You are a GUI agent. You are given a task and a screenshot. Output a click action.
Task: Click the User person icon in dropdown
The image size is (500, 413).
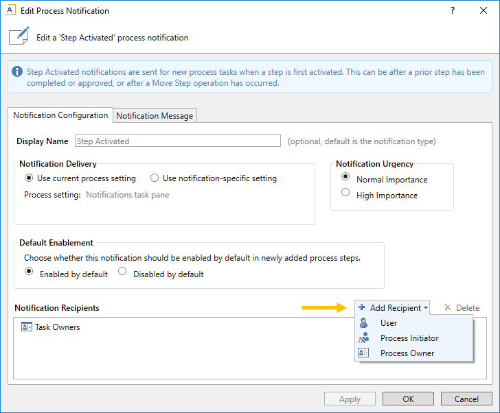click(x=363, y=323)
